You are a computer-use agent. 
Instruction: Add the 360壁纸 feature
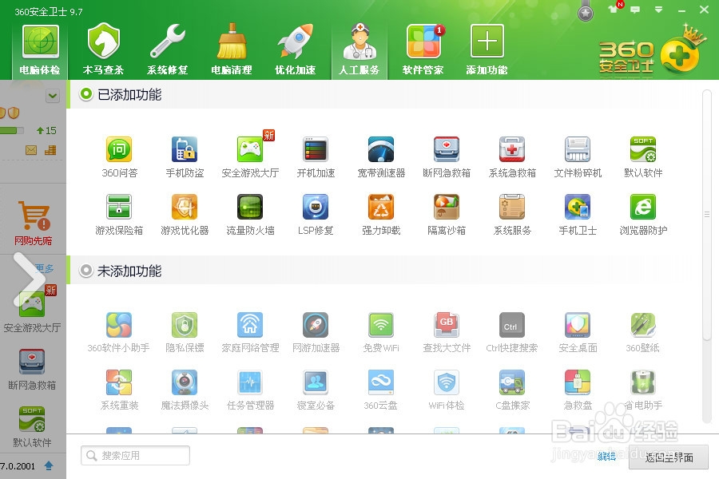[x=643, y=332]
